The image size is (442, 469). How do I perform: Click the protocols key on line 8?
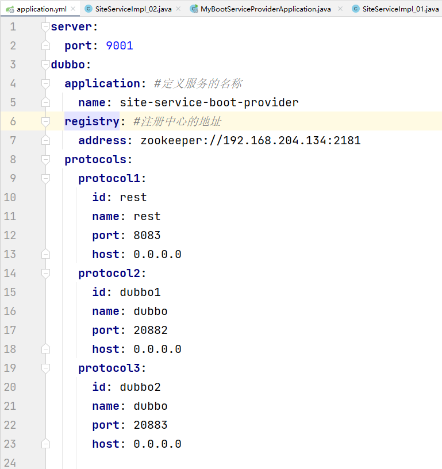pyautogui.click(x=95, y=160)
